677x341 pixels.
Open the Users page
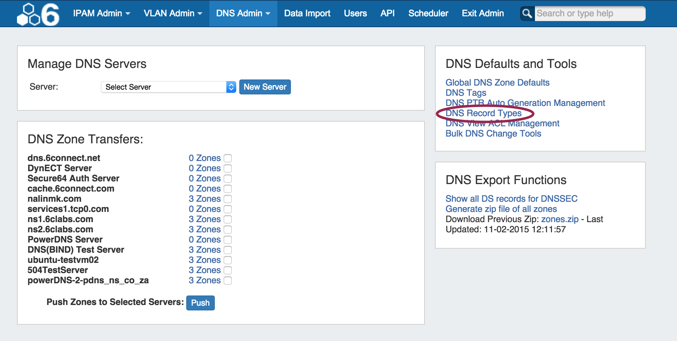click(x=355, y=14)
